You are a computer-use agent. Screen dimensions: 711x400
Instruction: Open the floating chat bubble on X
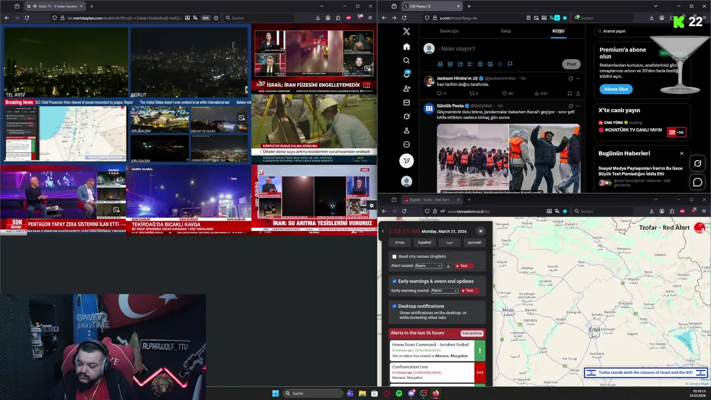coord(698,182)
